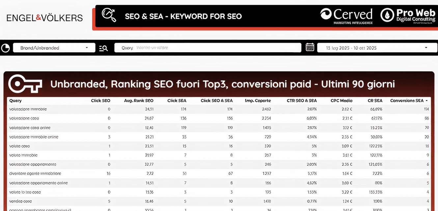Viewport: 438px width, 211px height.
Task: Click the calendar icon beside date range
Action: click(310, 47)
